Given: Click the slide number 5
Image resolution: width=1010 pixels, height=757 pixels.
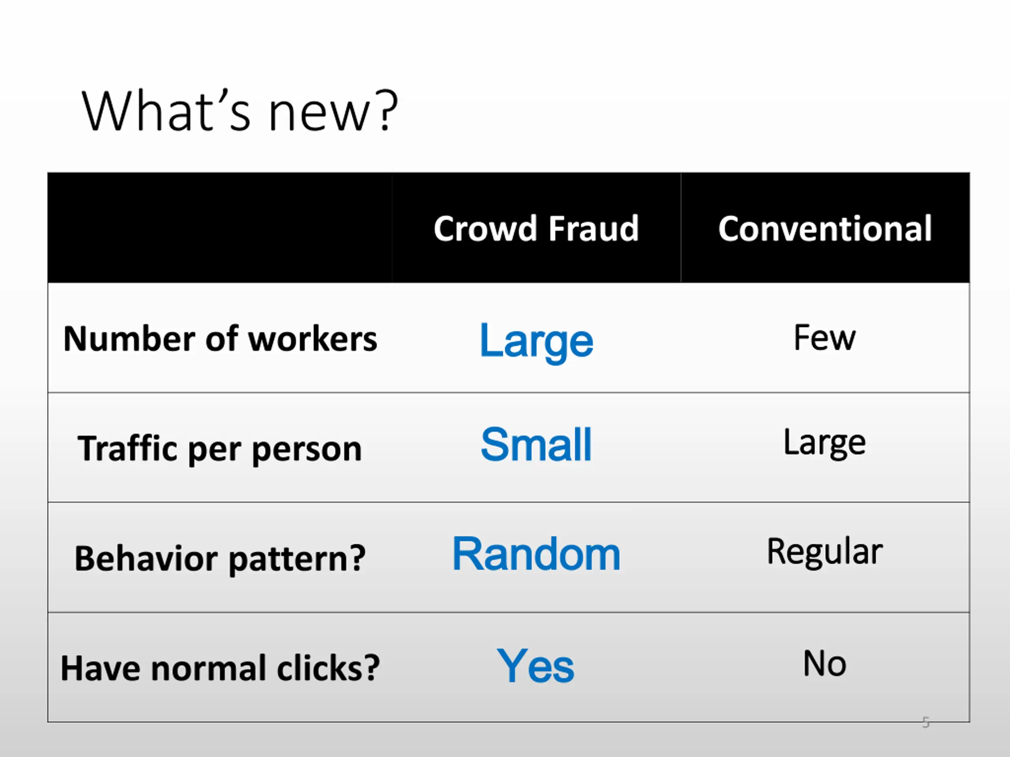Looking at the screenshot, I should pyautogui.click(x=926, y=722).
